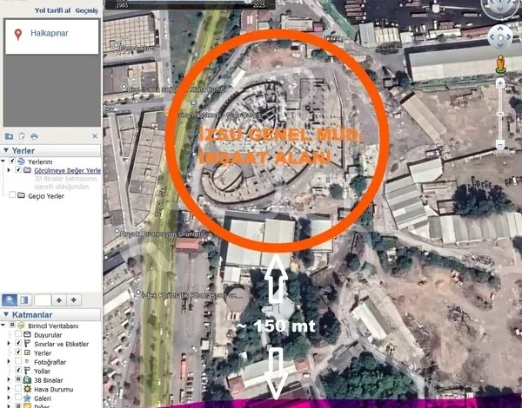Click the zoom out minus button
Viewport: 522px width, 408px height.
tap(500, 144)
